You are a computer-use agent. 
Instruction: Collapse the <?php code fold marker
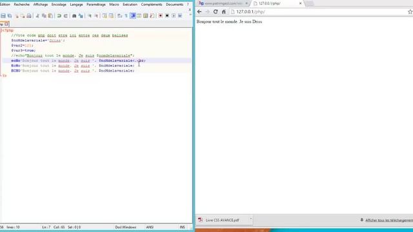(x=1, y=30)
